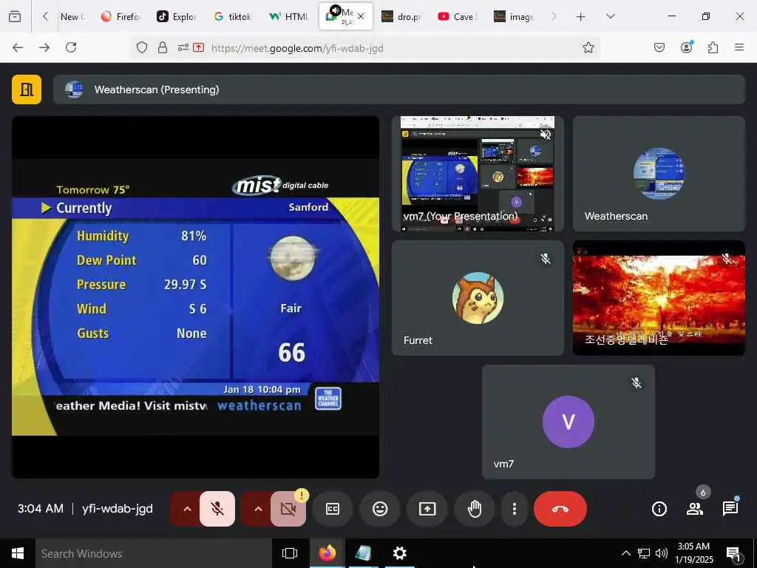Reload the current page

[x=71, y=47]
